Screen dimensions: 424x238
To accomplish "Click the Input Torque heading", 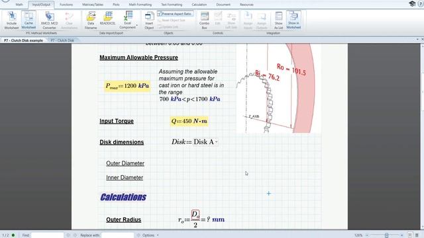I will [117, 121].
